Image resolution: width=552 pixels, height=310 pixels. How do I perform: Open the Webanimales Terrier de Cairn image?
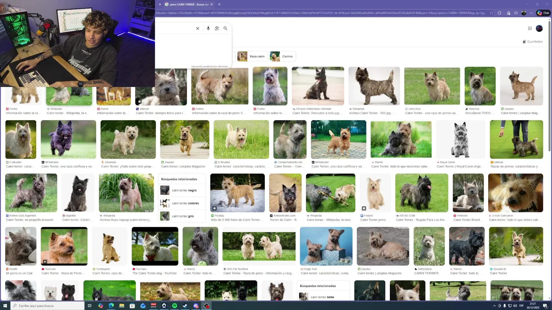[x=285, y=193]
